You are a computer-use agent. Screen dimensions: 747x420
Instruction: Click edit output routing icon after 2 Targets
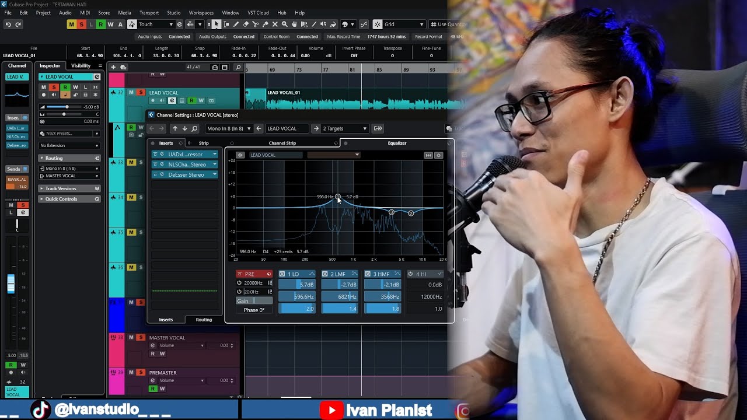(x=378, y=128)
